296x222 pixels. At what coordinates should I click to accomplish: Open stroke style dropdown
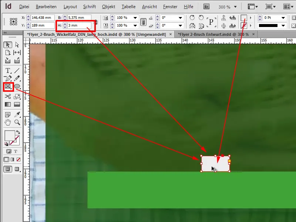tap(283, 26)
